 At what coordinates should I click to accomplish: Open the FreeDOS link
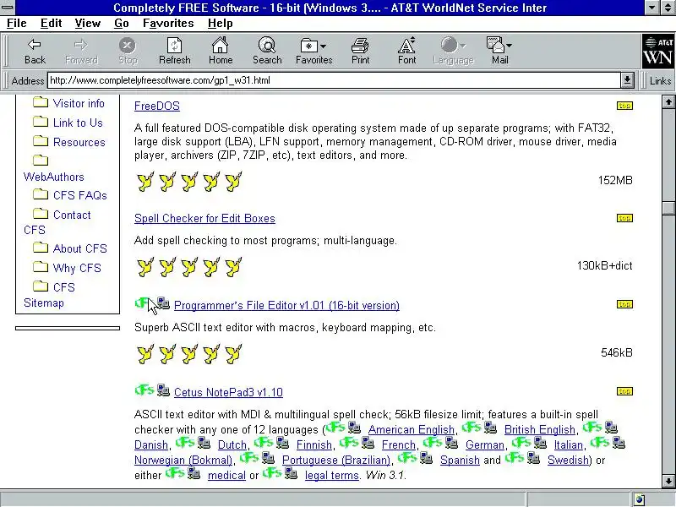click(157, 106)
